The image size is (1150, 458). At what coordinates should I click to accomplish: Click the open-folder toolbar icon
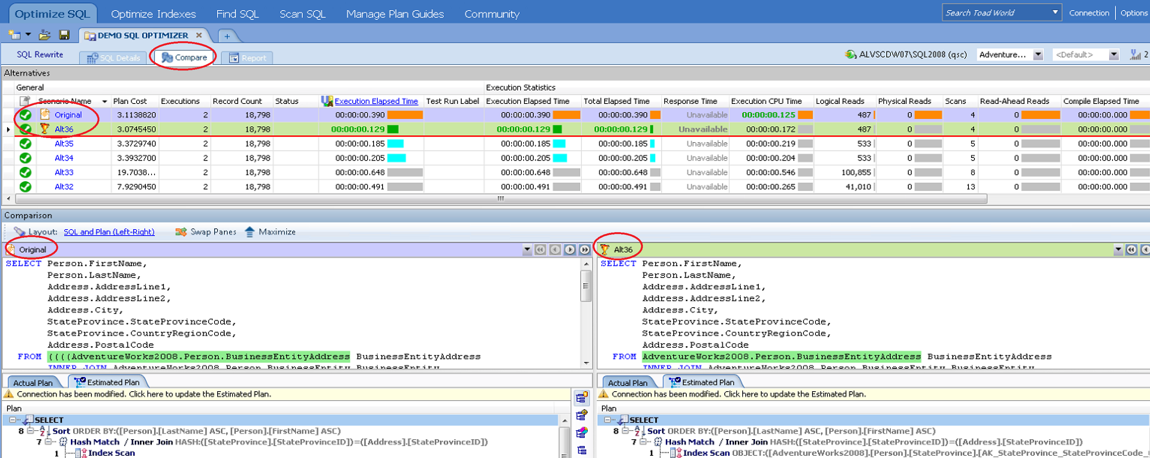(x=45, y=35)
